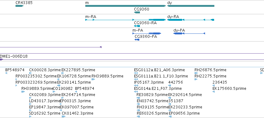This screenshot has height=118, width=264.
Task: Click the EK230233.5prime label
Action: click(185, 107)
